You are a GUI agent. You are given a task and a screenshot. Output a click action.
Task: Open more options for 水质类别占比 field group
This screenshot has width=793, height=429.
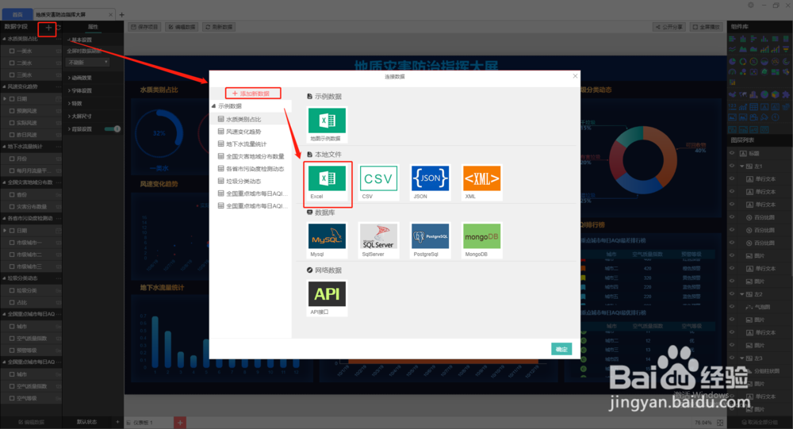point(58,39)
